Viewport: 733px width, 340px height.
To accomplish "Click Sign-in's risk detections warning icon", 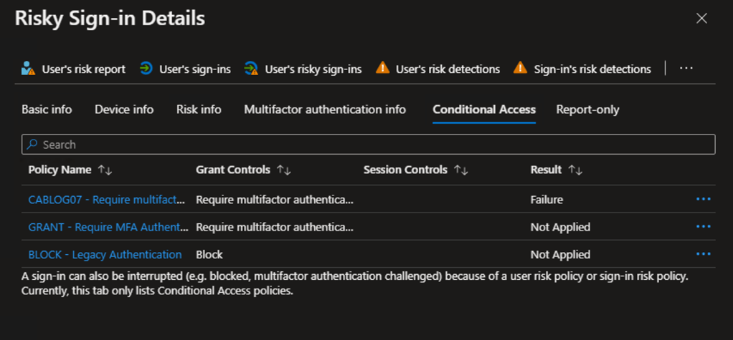I will click(x=521, y=69).
